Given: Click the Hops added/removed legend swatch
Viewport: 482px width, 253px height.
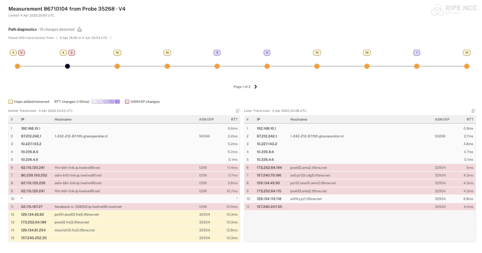Looking at the screenshot, I should (11, 102).
